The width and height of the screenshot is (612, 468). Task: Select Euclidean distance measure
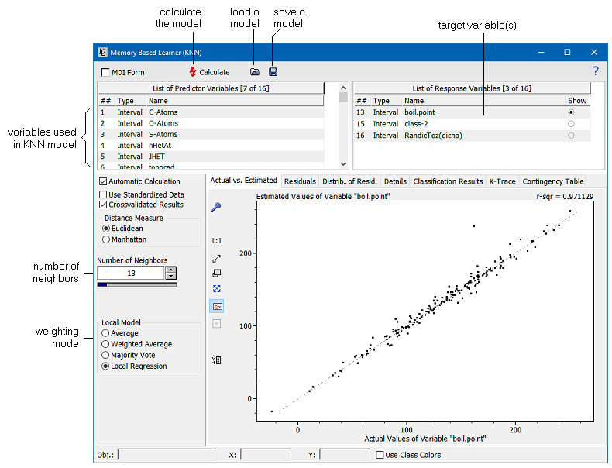[x=106, y=229]
